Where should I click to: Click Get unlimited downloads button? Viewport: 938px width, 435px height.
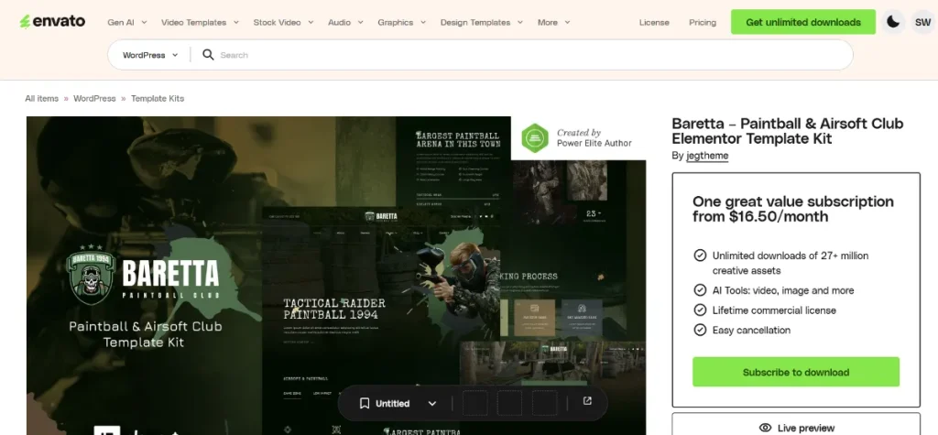tap(802, 22)
